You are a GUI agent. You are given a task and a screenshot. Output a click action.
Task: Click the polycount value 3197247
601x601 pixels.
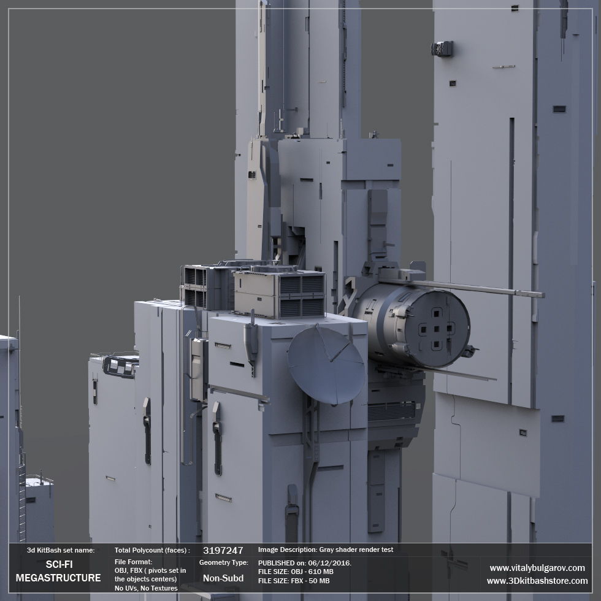click(223, 551)
